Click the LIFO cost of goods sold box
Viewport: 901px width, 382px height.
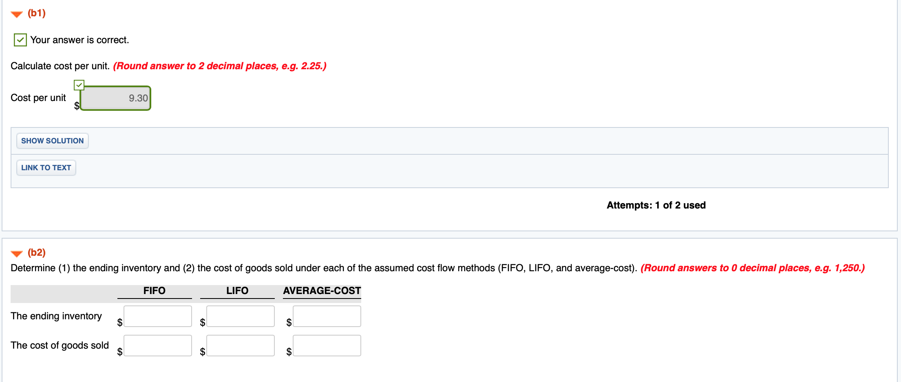(241, 345)
